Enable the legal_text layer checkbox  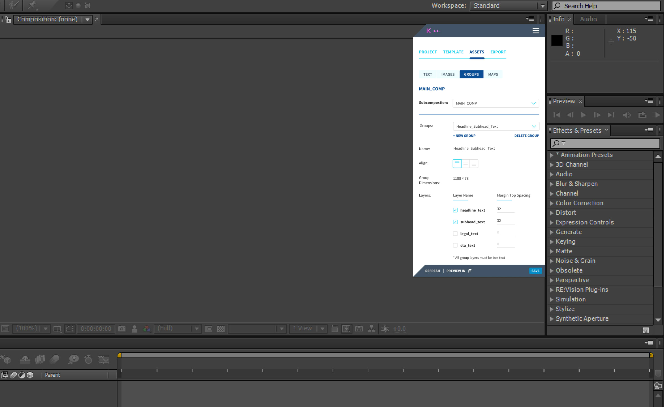pyautogui.click(x=455, y=234)
